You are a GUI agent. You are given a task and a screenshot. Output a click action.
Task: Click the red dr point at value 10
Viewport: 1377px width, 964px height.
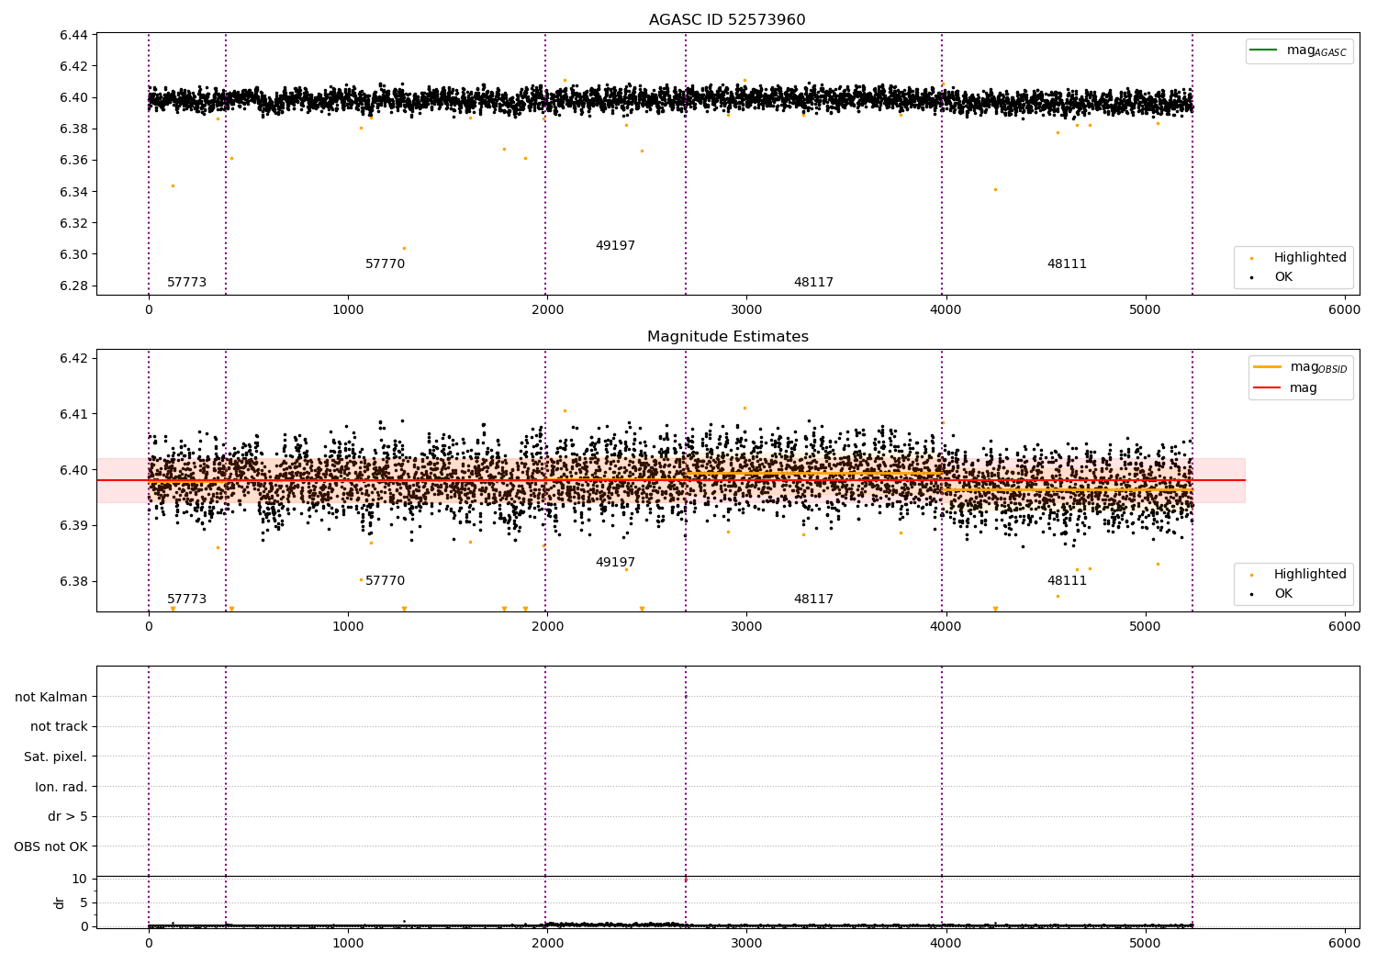point(686,880)
